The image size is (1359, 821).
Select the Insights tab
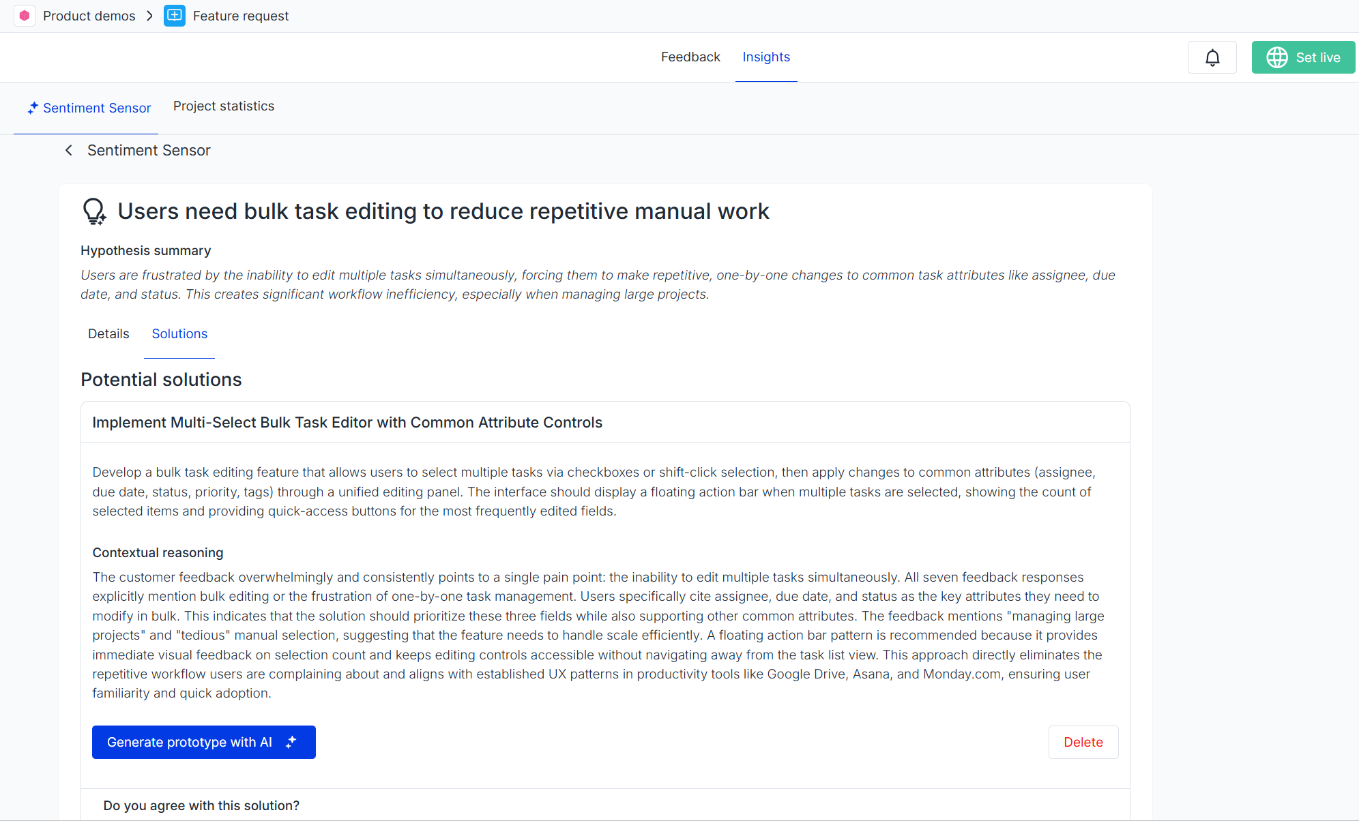[x=765, y=57]
